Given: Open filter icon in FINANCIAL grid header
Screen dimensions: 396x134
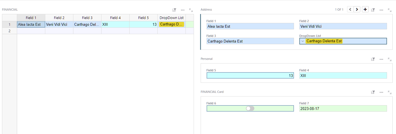Looking at the screenshot, I should 174,10.
